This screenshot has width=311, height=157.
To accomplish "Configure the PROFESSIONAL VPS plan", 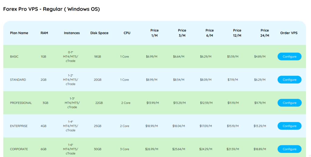I will 289,103.
